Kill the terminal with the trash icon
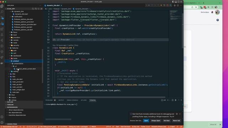Screen dimensions: 228x128 coord(176,100)
